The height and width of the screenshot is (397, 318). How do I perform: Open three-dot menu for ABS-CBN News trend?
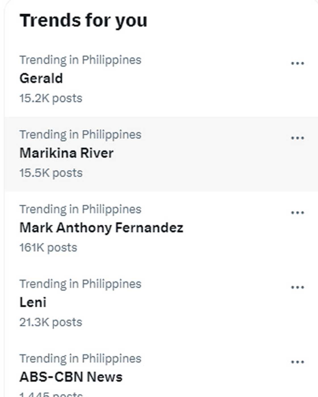pyautogui.click(x=297, y=362)
